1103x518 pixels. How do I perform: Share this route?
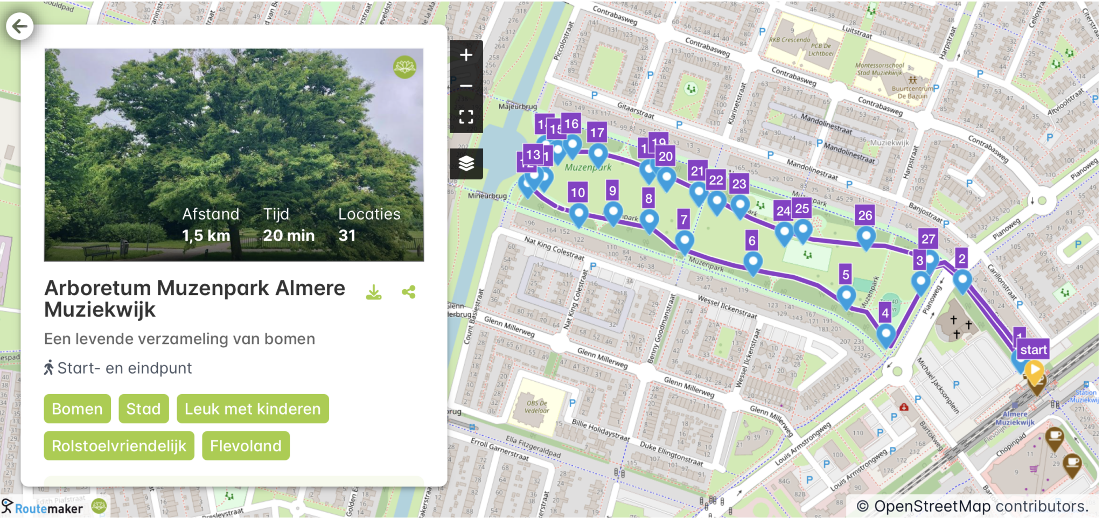(409, 292)
